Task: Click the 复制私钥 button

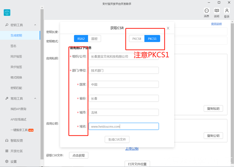Action: [213, 109]
